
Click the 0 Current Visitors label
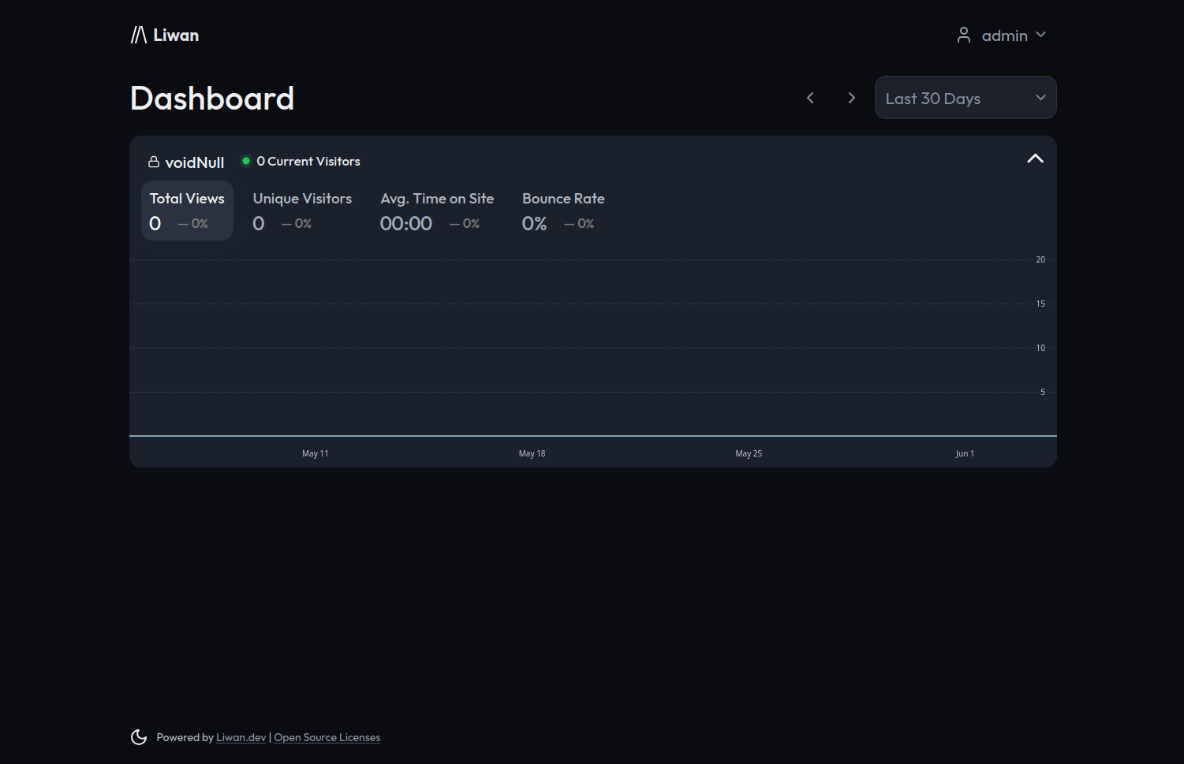308,161
